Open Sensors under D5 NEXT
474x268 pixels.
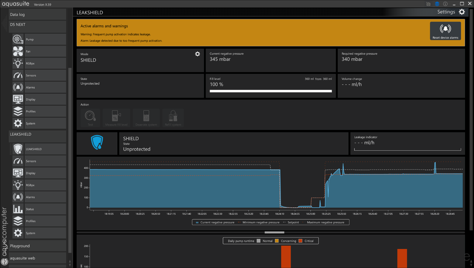(x=39, y=76)
